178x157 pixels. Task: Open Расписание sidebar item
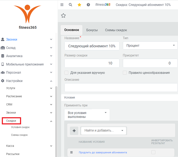pos(14,96)
